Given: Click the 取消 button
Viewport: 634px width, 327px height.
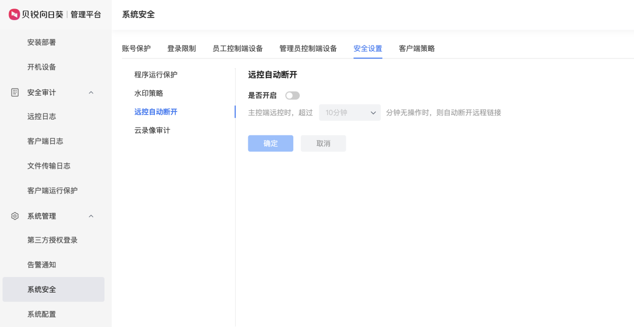Looking at the screenshot, I should click(323, 143).
